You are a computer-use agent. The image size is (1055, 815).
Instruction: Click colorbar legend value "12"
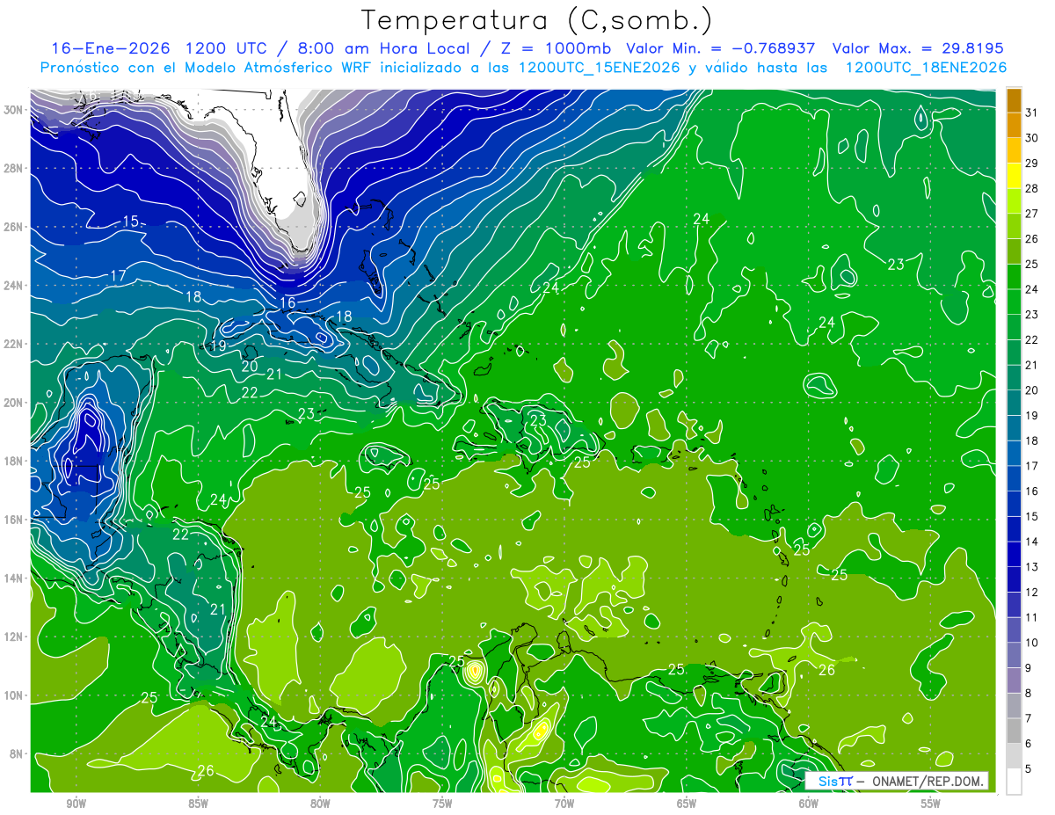[x=1032, y=593]
